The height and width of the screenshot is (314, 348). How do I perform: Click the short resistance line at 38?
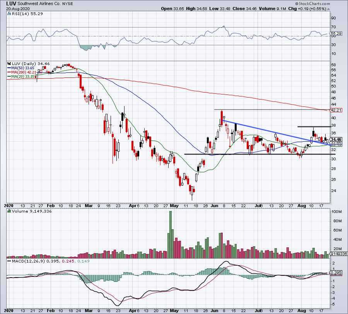click(x=314, y=127)
